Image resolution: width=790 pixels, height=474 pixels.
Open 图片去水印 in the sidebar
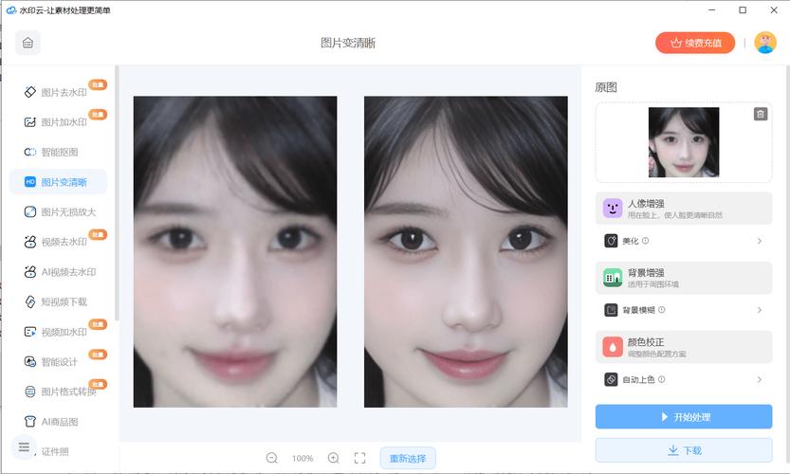coord(63,92)
